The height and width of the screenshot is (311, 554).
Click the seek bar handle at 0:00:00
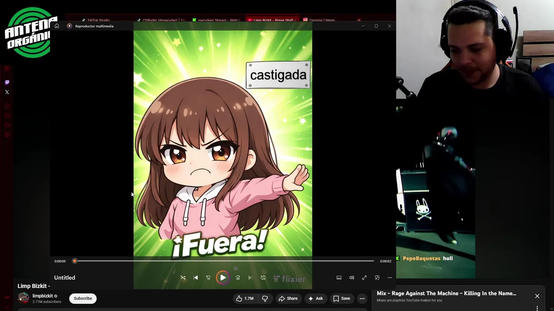[74, 261]
